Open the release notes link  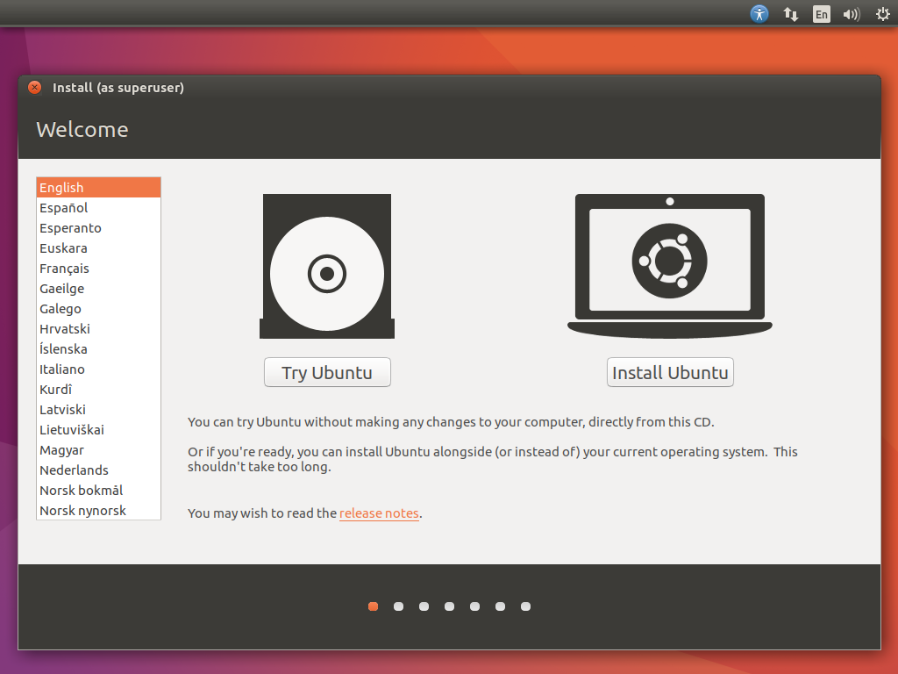[379, 513]
